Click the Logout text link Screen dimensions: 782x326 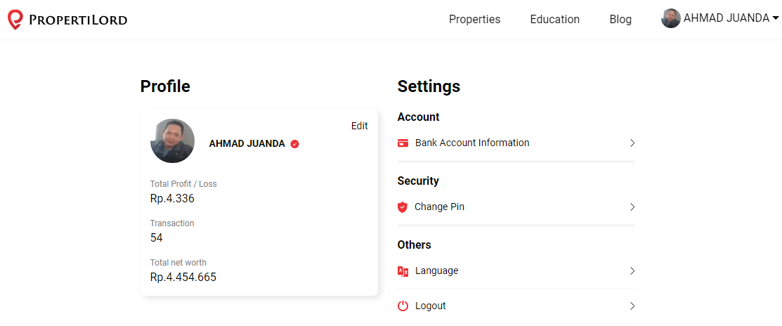click(x=431, y=306)
